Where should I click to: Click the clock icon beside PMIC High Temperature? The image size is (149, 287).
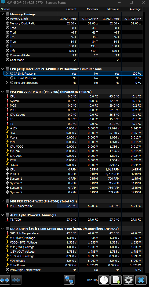[x=8, y=270]
